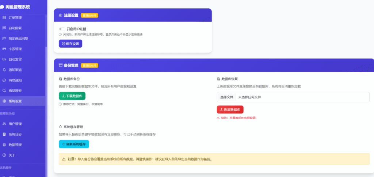Click the 数据管理 database icon
This screenshot has height=177, width=374.
click(x=4, y=145)
